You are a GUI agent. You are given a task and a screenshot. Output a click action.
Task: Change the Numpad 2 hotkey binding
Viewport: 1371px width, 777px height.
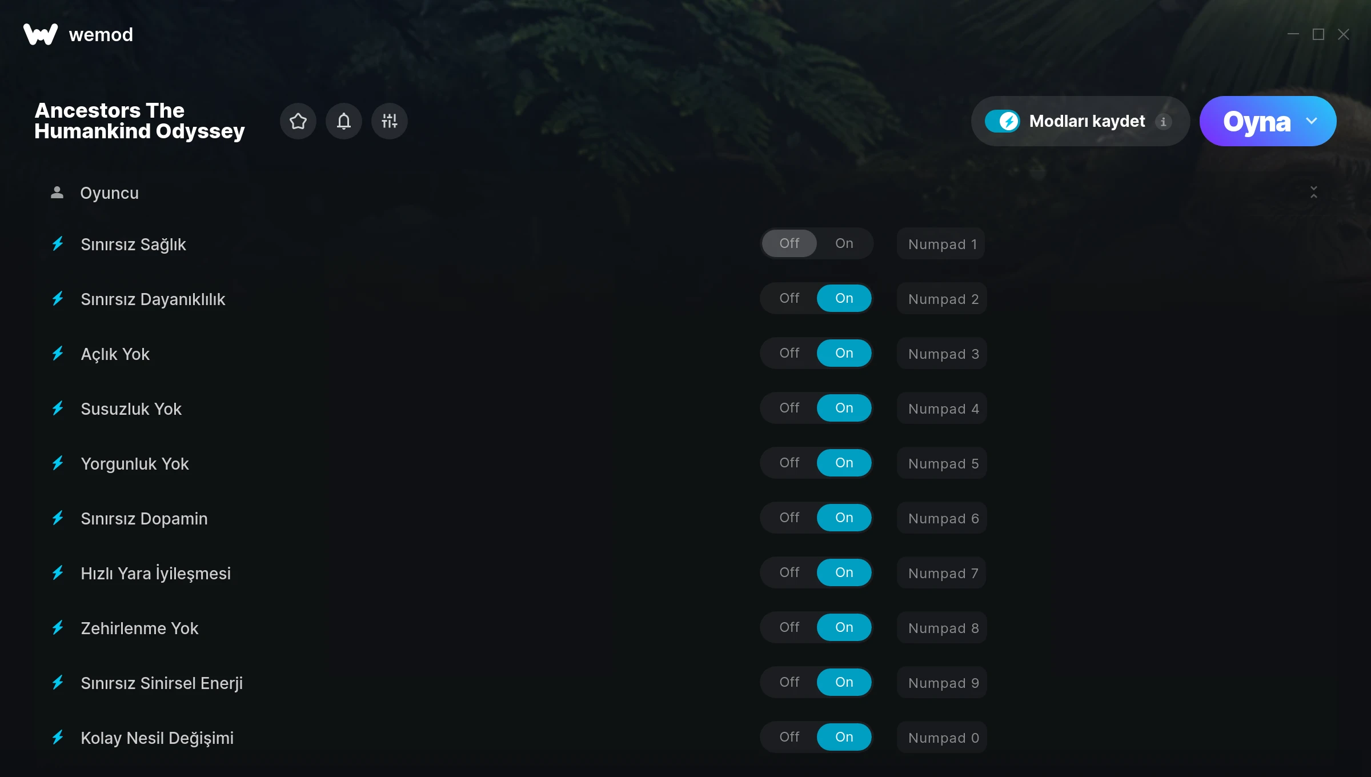click(x=943, y=299)
